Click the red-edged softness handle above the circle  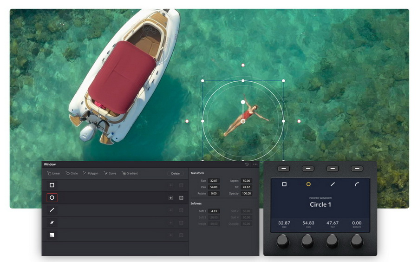click(243, 65)
